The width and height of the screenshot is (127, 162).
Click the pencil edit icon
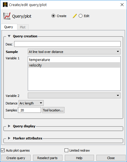pyautogui.click(x=75, y=16)
